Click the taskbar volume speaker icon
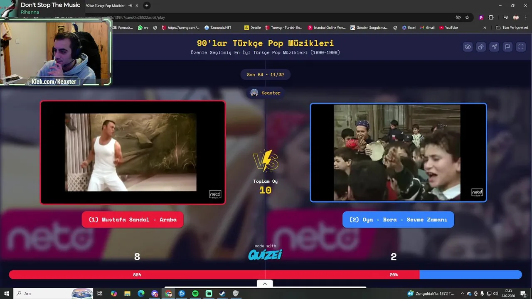The image size is (532, 299). (x=495, y=294)
